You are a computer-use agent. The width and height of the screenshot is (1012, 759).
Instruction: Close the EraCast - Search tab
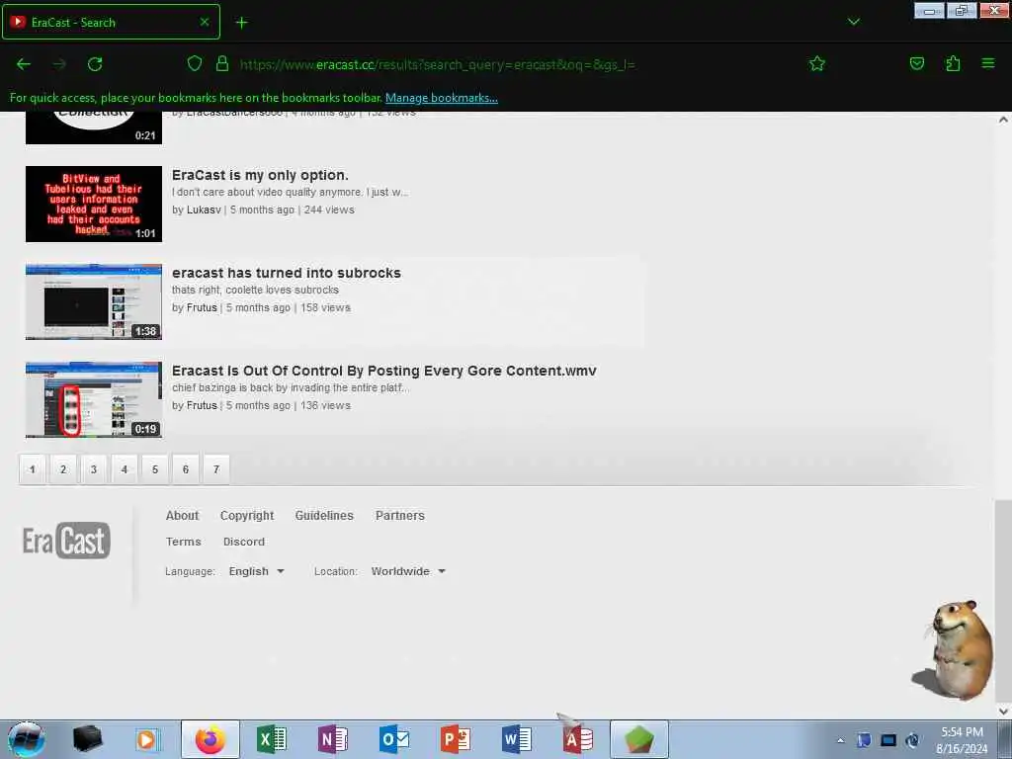pos(204,22)
